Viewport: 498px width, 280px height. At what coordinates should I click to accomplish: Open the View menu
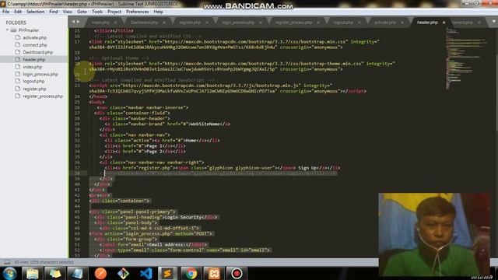click(x=68, y=12)
